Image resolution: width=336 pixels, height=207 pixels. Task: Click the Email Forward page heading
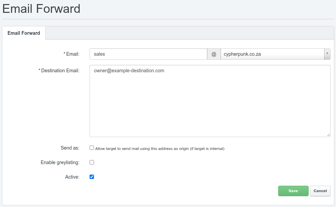coord(41,9)
